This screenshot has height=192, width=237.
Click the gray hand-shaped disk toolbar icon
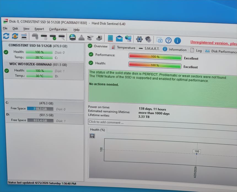coord(35,36)
